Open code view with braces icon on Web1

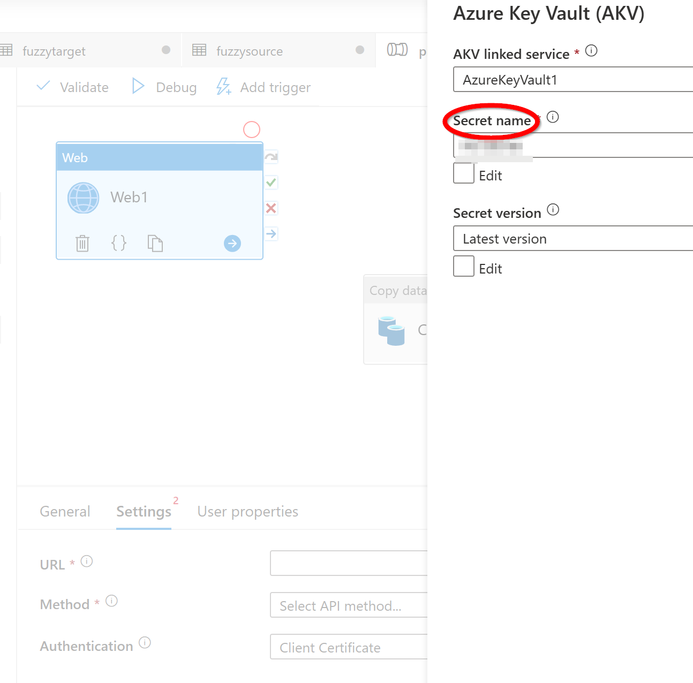click(x=119, y=243)
